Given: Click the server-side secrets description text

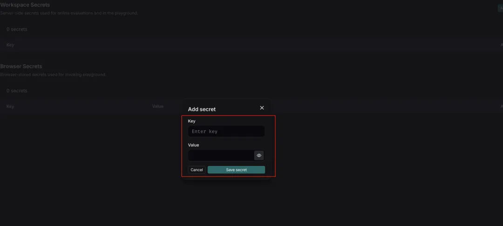Looking at the screenshot, I should [69, 13].
